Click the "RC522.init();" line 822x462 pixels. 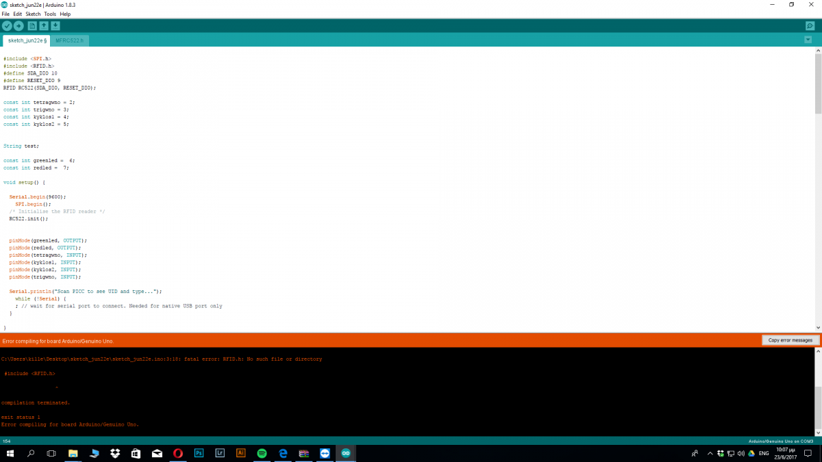click(29, 218)
